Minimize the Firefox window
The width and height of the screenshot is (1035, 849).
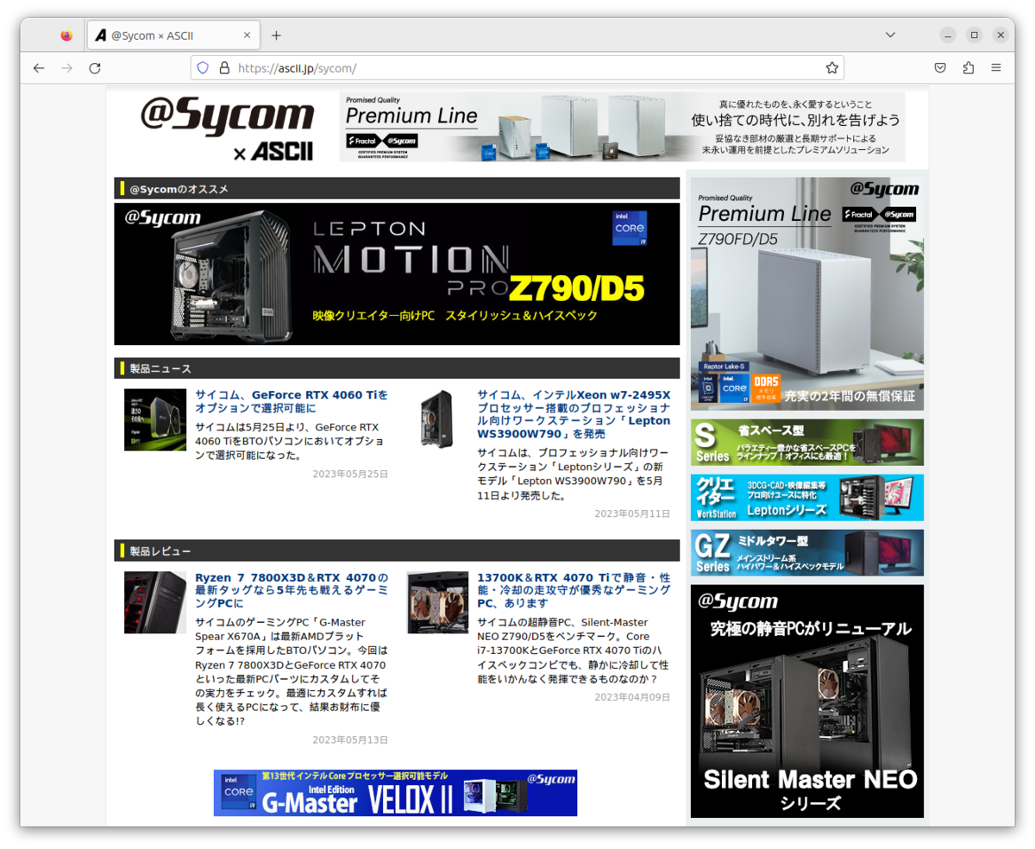[x=949, y=35]
